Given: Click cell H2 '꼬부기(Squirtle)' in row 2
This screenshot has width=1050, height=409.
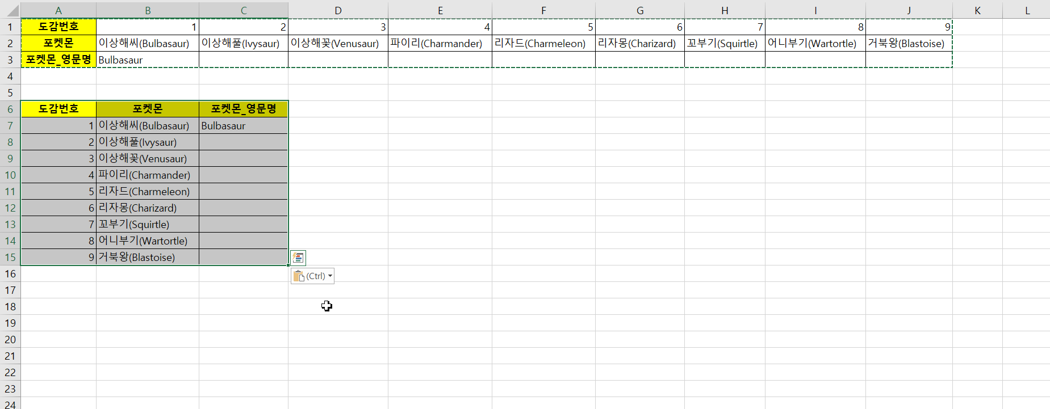Looking at the screenshot, I should 725,43.
